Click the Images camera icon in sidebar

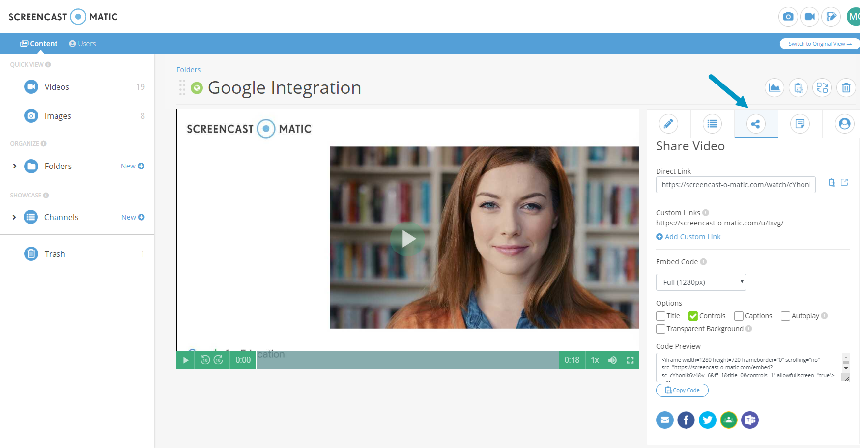[x=31, y=116]
